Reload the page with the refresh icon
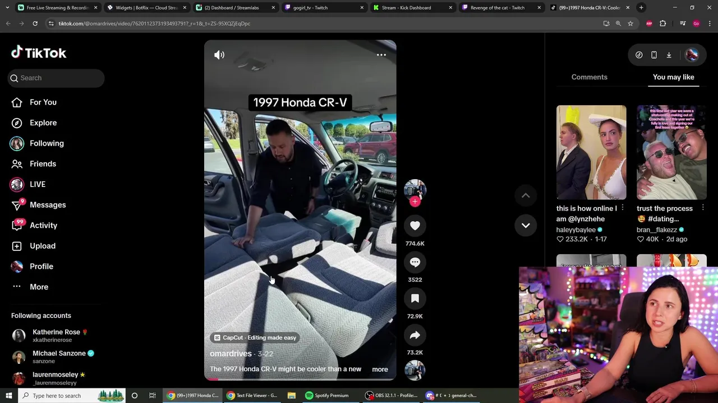The width and height of the screenshot is (718, 403). pos(35,24)
